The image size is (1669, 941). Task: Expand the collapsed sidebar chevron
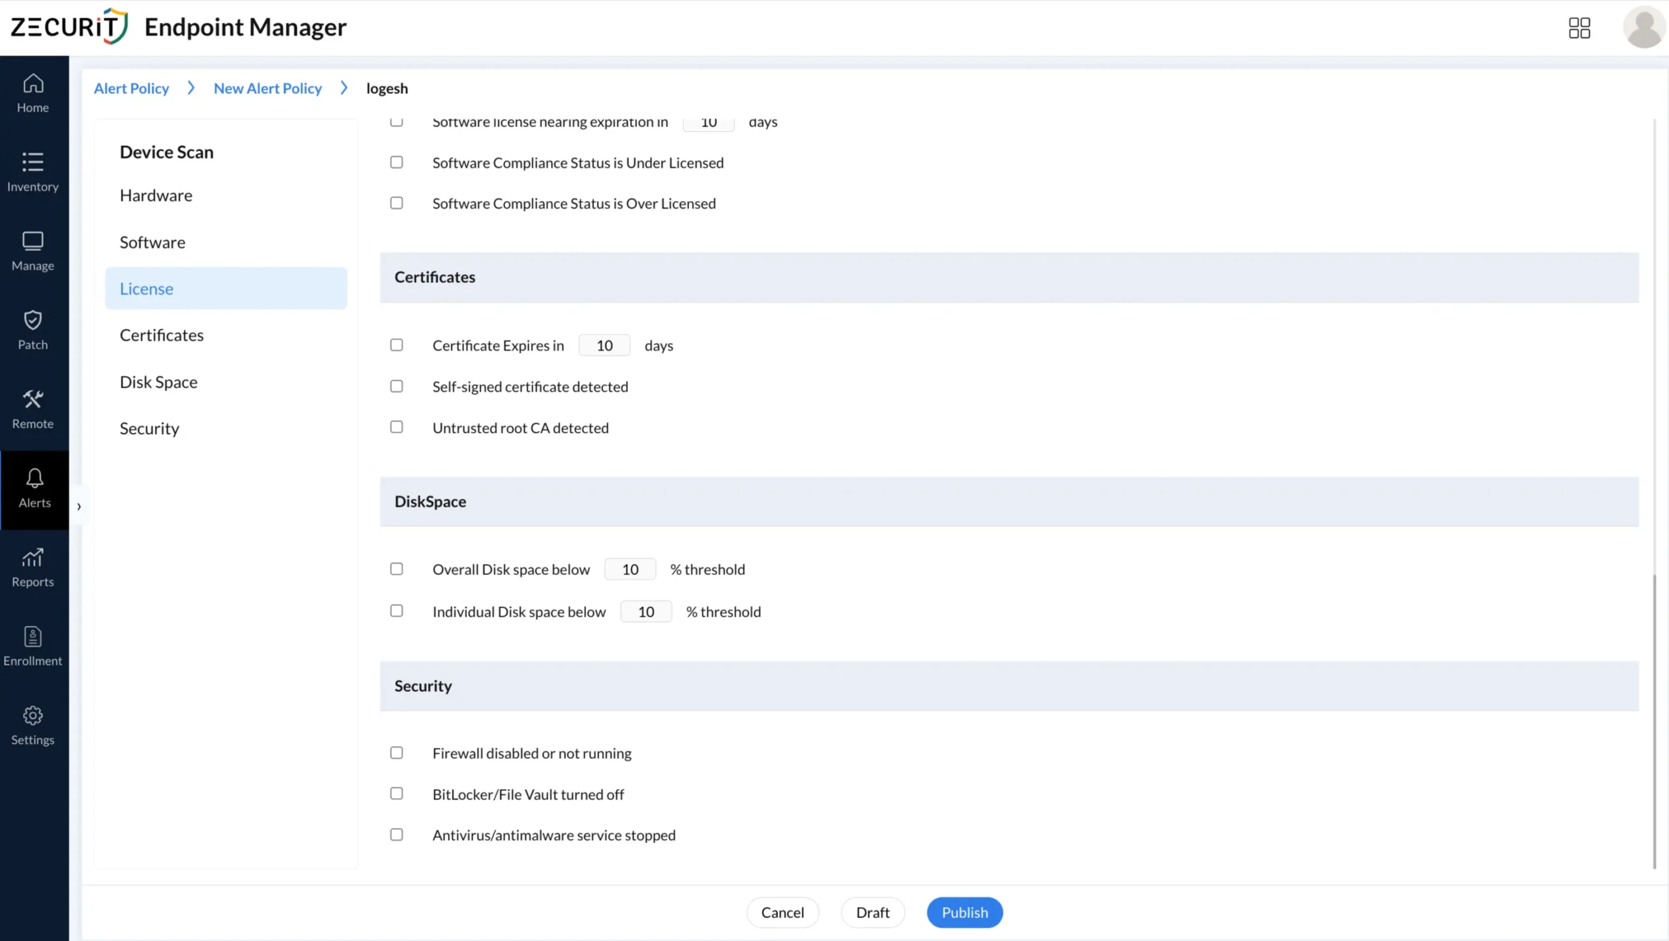(78, 506)
